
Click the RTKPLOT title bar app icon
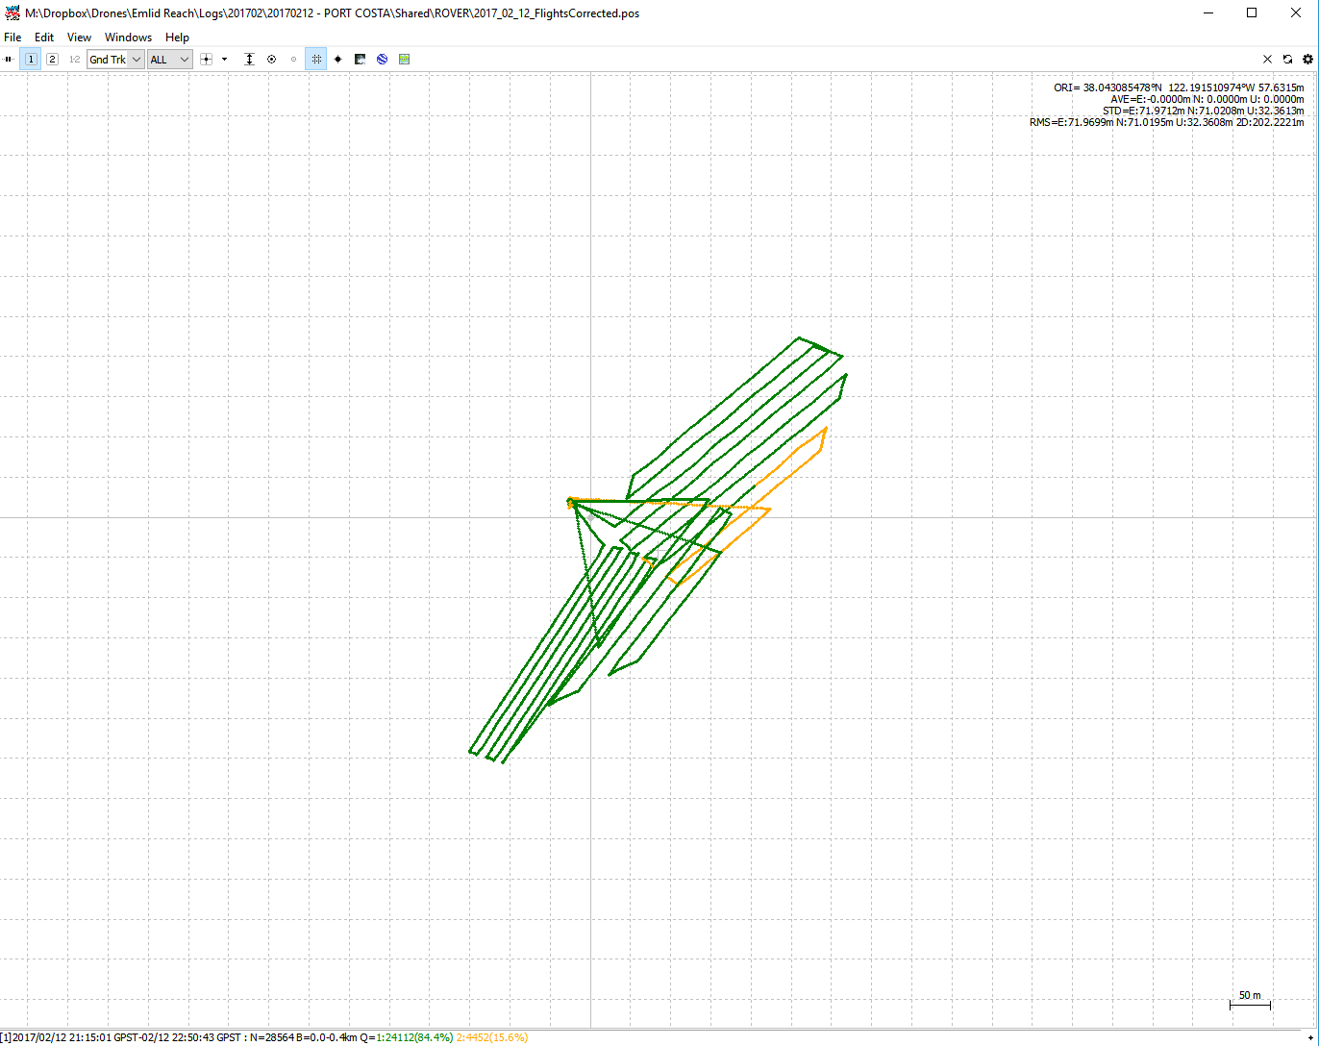tap(12, 13)
